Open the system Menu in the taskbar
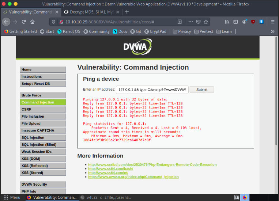This screenshot has height=201, width=279. coord(12,197)
